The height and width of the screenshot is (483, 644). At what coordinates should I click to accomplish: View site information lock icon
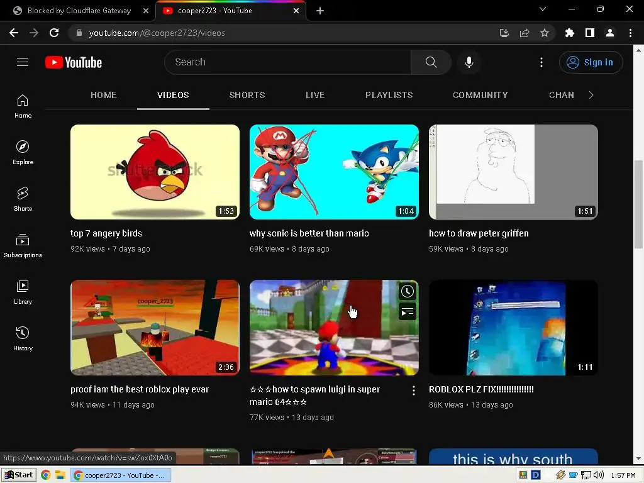pos(79,33)
